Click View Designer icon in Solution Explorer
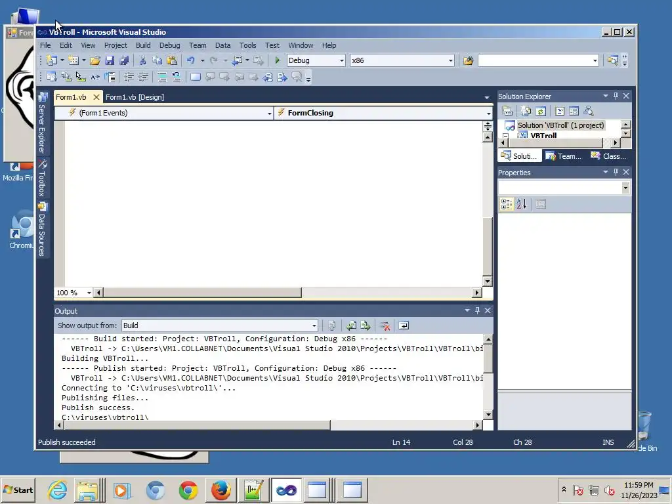This screenshot has height=504, width=672. click(x=574, y=112)
